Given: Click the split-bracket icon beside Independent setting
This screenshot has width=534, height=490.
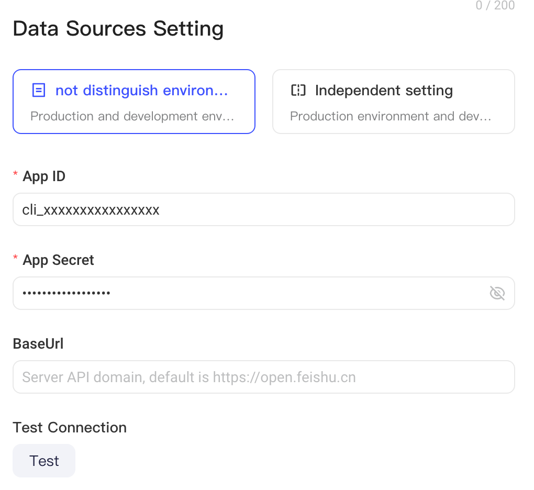Looking at the screenshot, I should [298, 91].
